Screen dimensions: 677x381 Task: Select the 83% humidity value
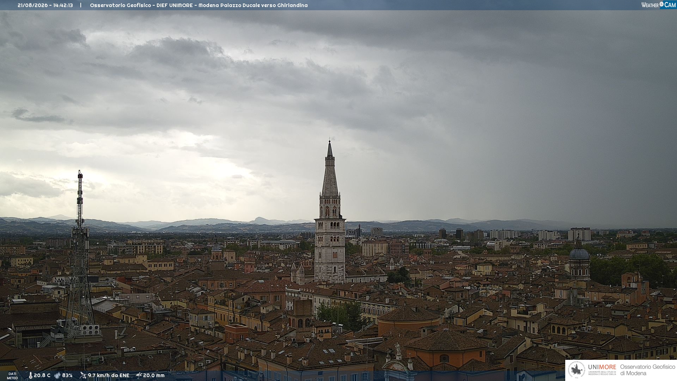[67, 375]
